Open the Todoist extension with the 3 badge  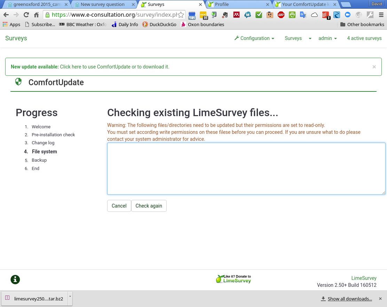tap(326, 15)
